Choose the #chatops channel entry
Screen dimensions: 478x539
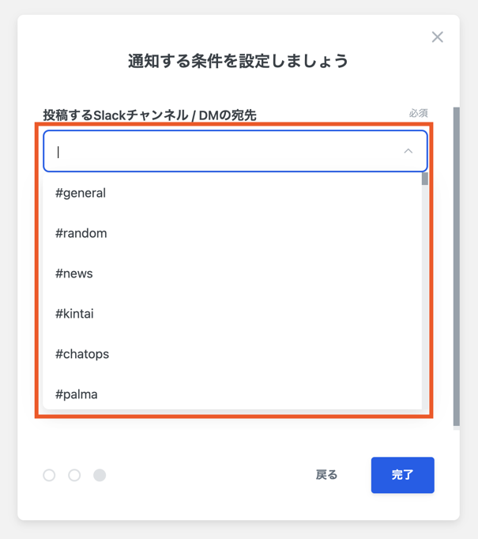click(x=82, y=354)
